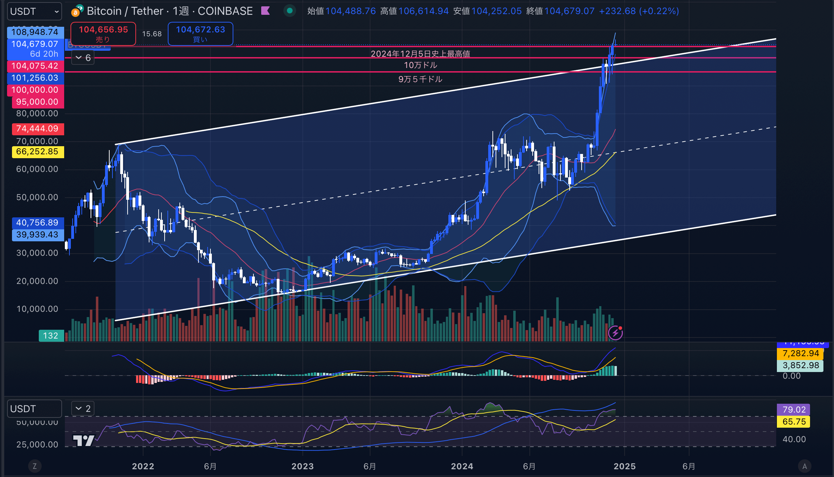
Task: Click the red 74,444.09 price label
Action: point(38,129)
